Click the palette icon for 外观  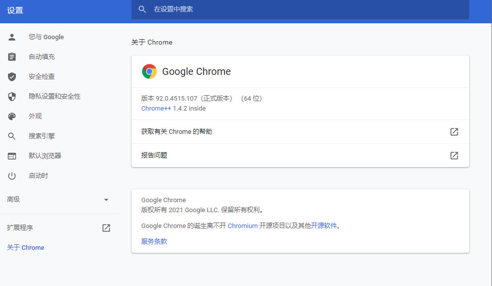(12, 116)
